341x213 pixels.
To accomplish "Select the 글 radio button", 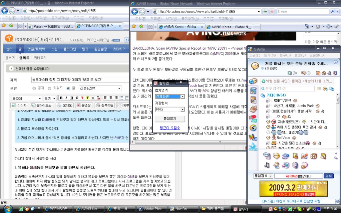I will (x=68, y=89).
